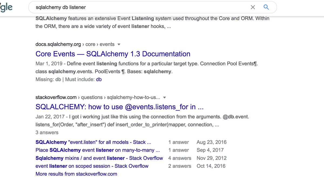Open 'event listener on scoped session' link
The height and width of the screenshot is (188, 324).
coord(92,166)
